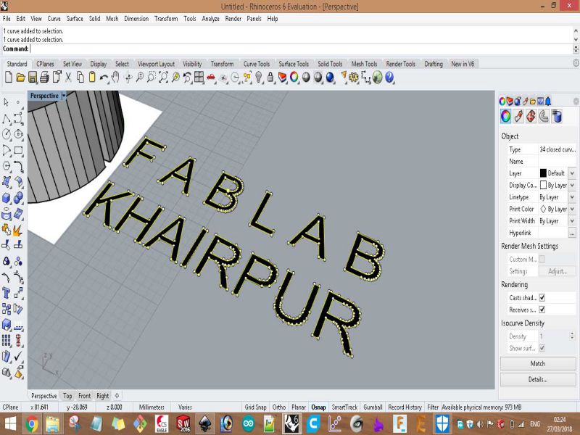The image size is (580, 435).
Task: Toggle Grid Snap in status bar
Action: tap(255, 407)
